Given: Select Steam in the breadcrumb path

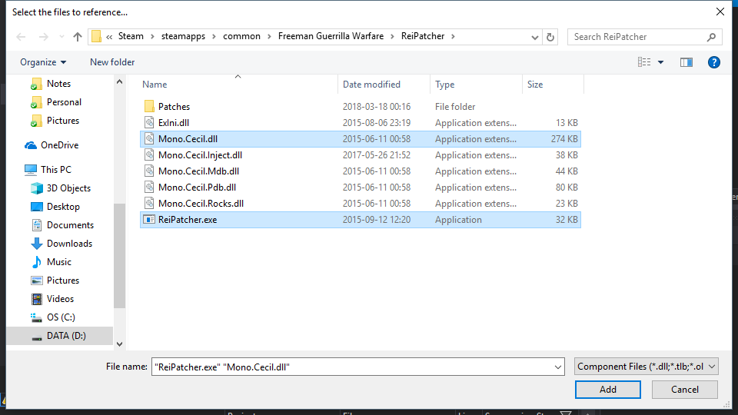Looking at the screenshot, I should click(131, 36).
